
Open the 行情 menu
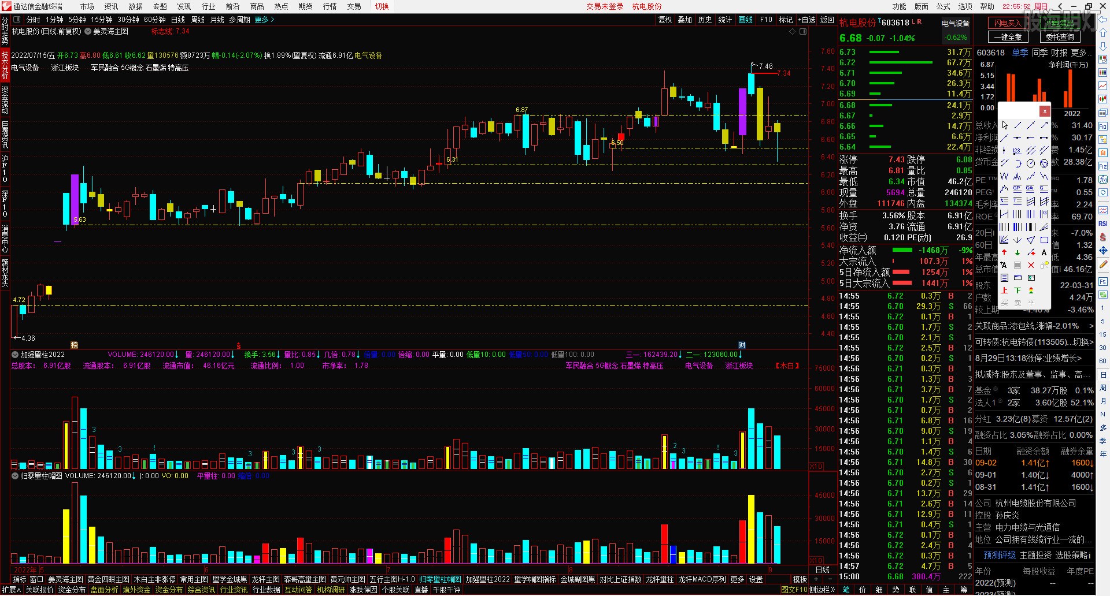pyautogui.click(x=330, y=6)
